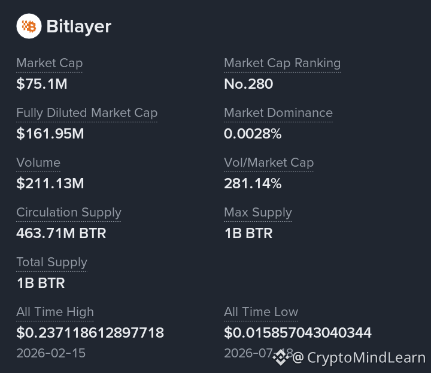The width and height of the screenshot is (431, 373).
Task: Click the No.280 ranking value
Action: 248,84
